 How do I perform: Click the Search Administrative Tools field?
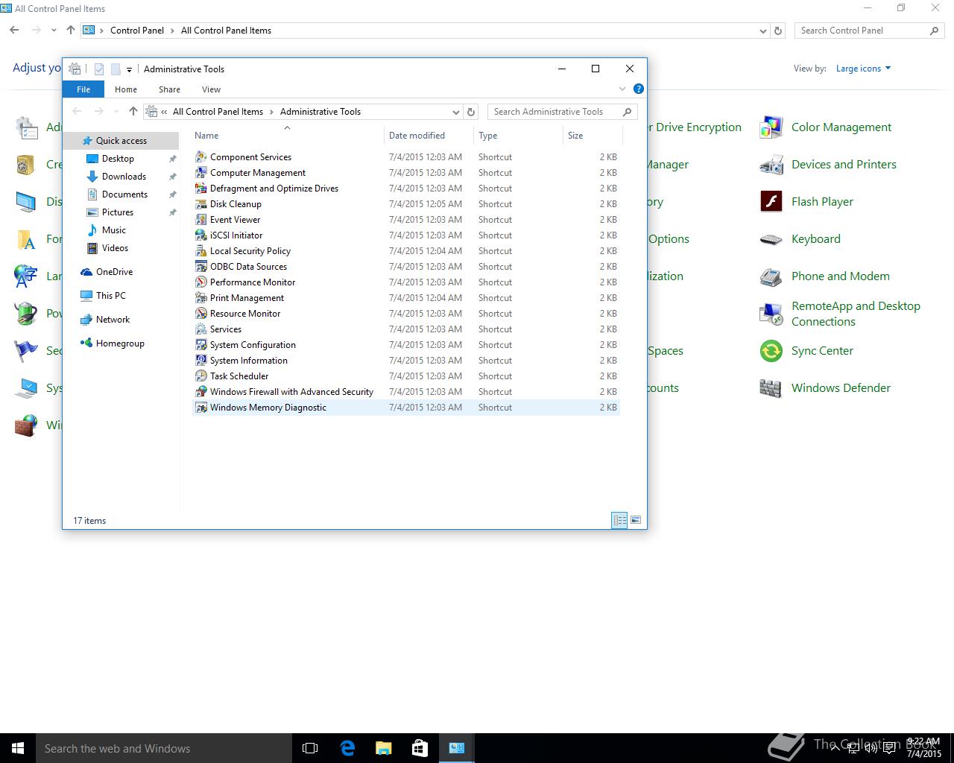click(563, 112)
